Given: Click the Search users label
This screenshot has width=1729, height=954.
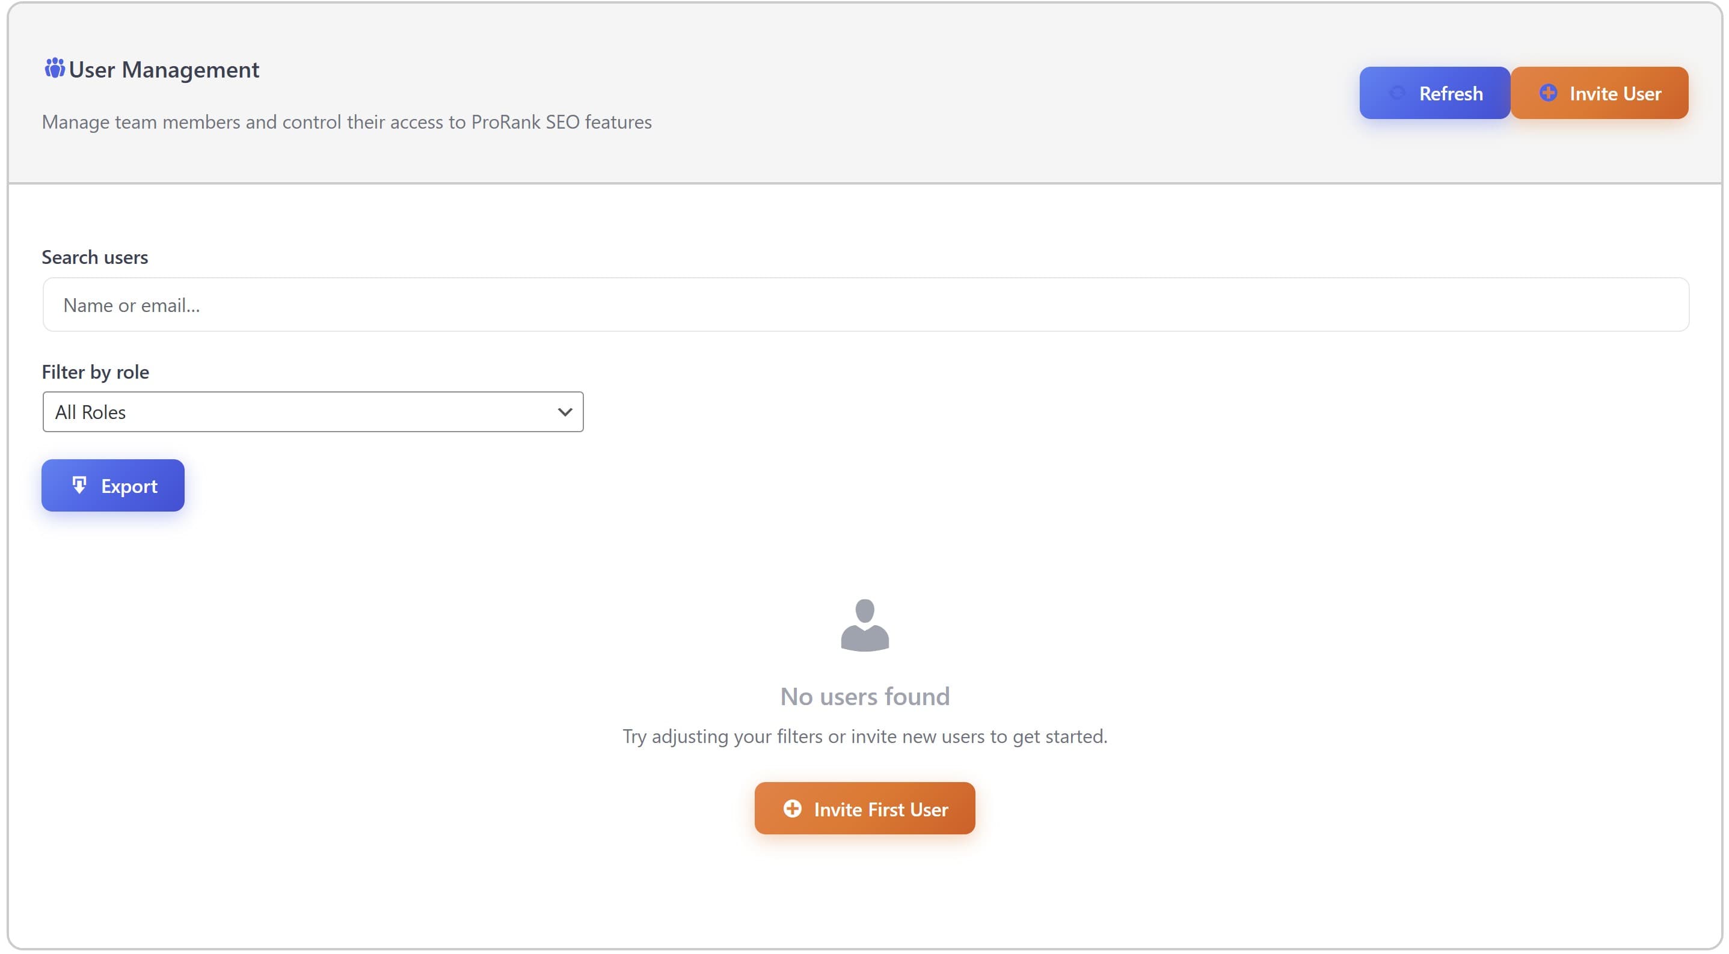Looking at the screenshot, I should tap(94, 256).
